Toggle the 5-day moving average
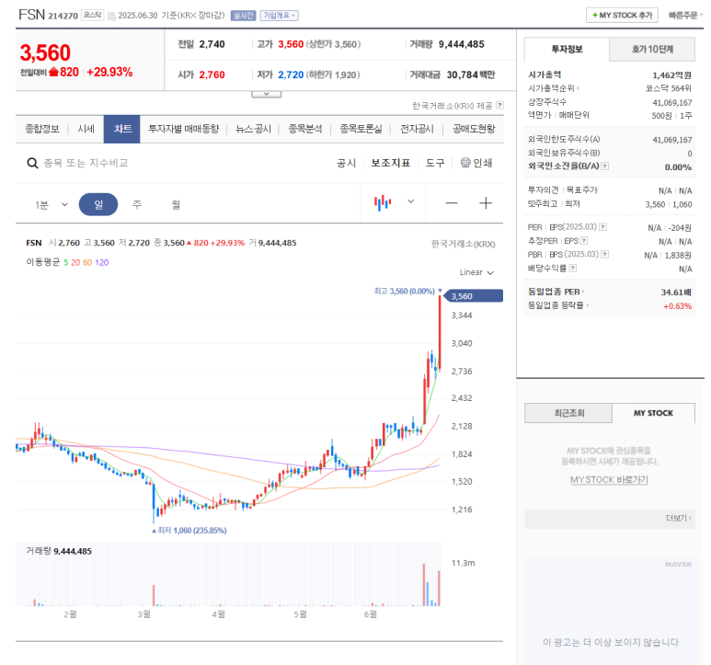711x665 pixels. point(65,262)
